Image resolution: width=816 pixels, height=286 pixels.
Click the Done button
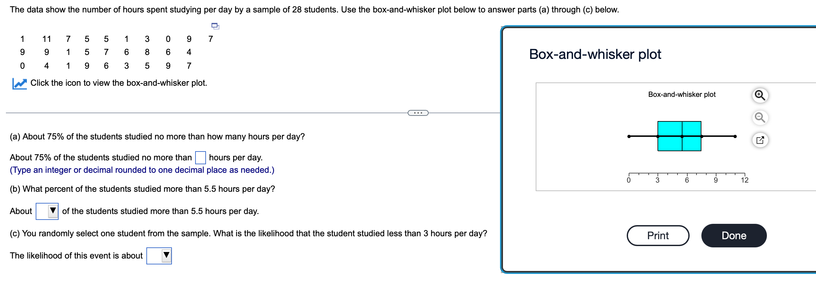click(733, 235)
